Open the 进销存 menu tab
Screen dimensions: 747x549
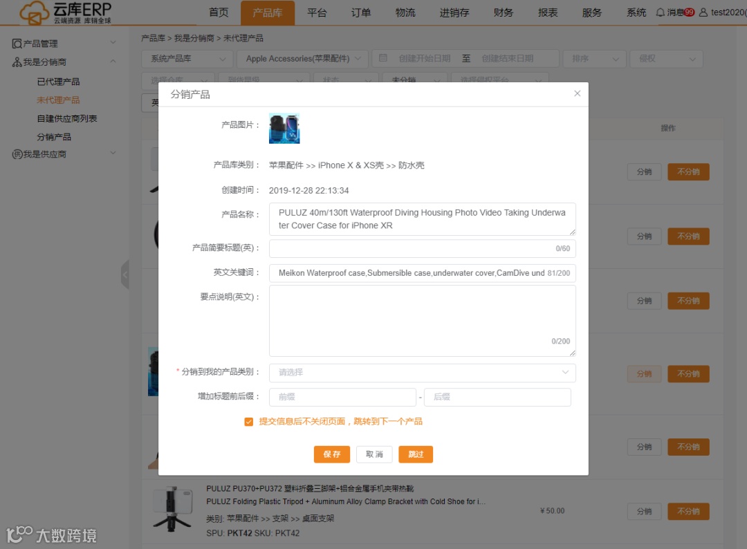(454, 12)
